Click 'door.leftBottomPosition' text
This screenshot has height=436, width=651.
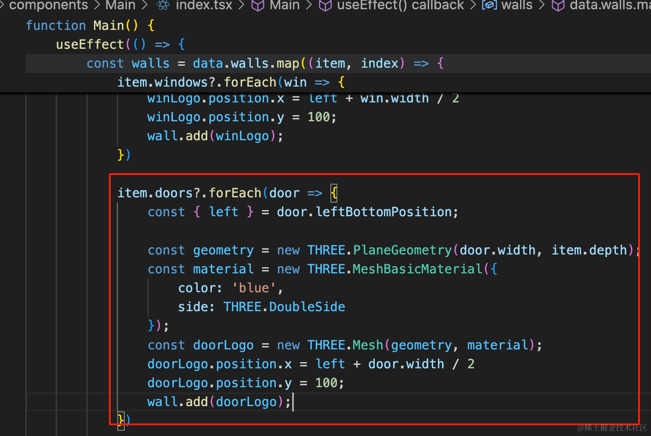(x=365, y=212)
